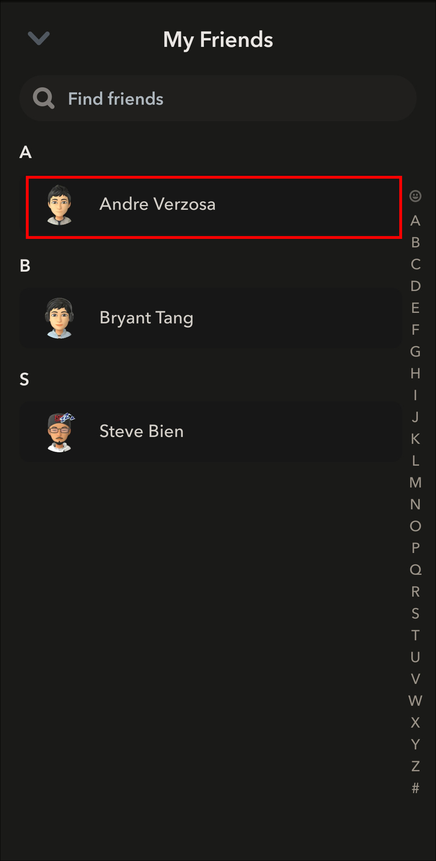Jump to letter S in index
The image size is (436, 861).
tap(415, 614)
